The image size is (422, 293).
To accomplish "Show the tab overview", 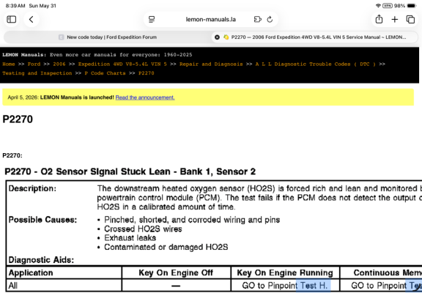I will point(410,19).
